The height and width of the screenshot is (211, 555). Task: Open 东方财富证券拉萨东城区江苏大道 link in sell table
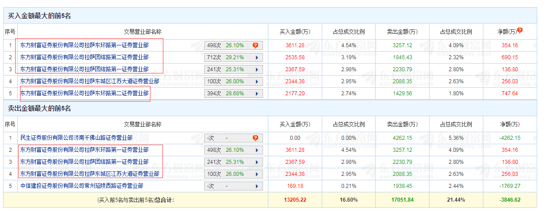(89, 174)
